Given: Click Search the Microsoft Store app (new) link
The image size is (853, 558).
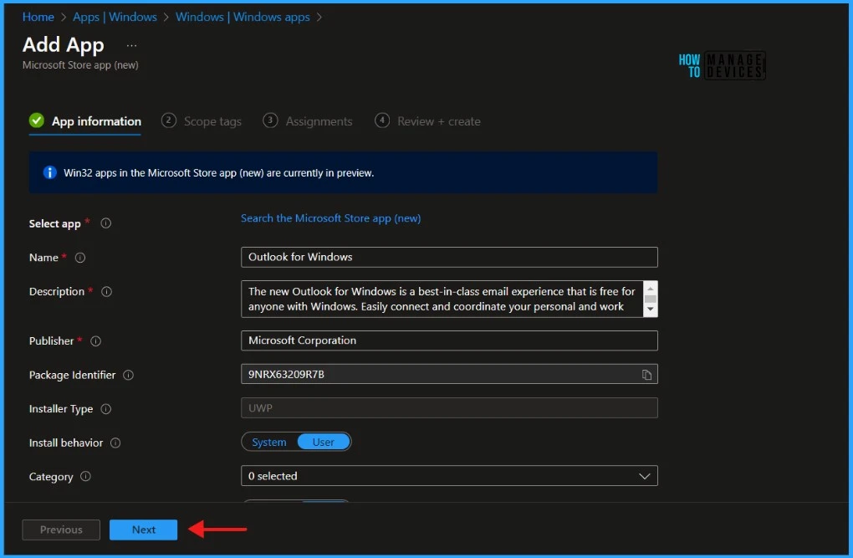Looking at the screenshot, I should [x=331, y=218].
